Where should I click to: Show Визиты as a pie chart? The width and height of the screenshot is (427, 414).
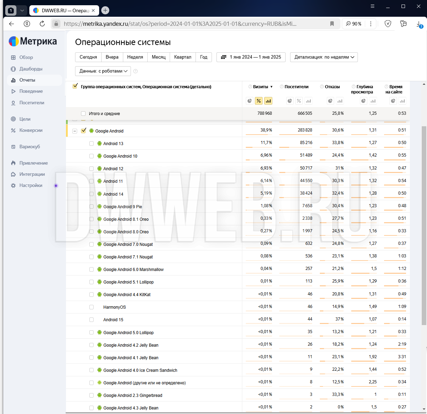point(250,101)
